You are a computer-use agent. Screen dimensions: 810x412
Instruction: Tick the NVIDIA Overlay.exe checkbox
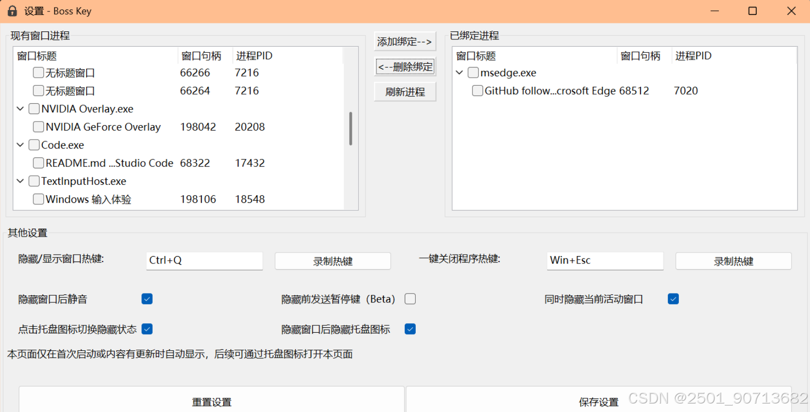34,109
